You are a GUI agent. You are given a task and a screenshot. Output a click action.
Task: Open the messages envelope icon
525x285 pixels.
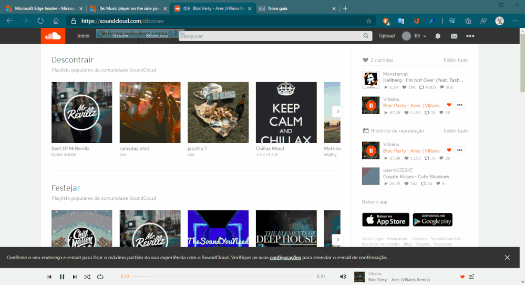point(454,36)
